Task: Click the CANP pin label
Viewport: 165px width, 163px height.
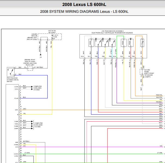Action: (16, 128)
